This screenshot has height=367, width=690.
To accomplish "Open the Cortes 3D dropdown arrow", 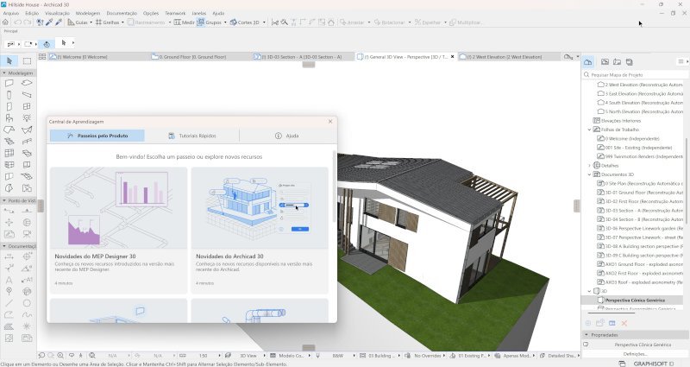I will point(264,22).
